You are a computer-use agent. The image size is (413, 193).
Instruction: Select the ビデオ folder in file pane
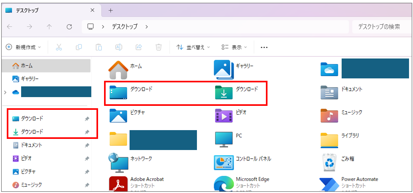231,115
